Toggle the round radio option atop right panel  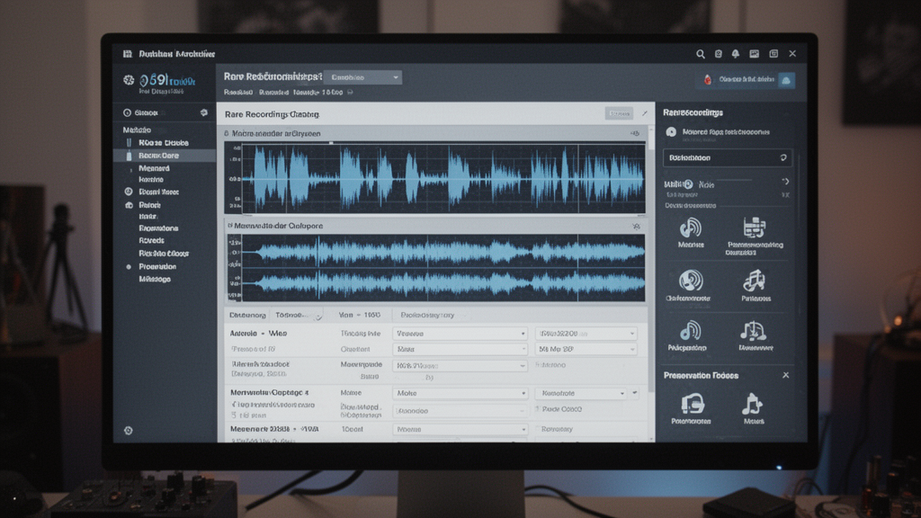click(x=671, y=132)
